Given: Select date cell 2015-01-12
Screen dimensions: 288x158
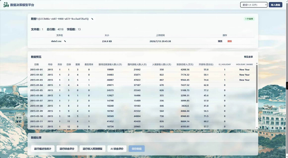Looking at the screenshot, I should tap(36, 127).
